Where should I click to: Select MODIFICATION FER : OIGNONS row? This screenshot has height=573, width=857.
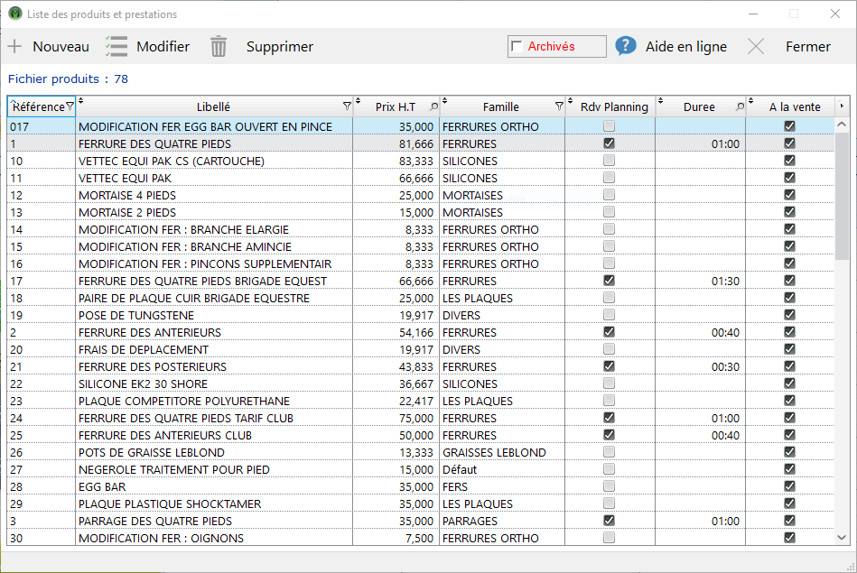click(x=421, y=538)
